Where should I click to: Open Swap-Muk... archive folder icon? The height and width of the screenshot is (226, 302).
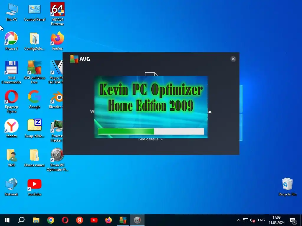tap(35, 128)
